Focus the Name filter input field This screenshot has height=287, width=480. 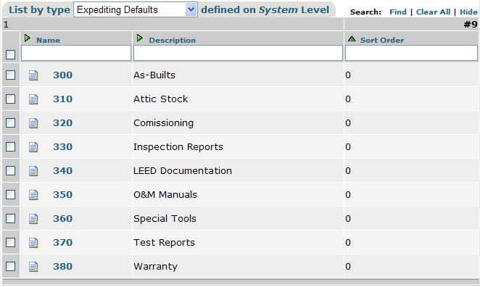point(76,53)
